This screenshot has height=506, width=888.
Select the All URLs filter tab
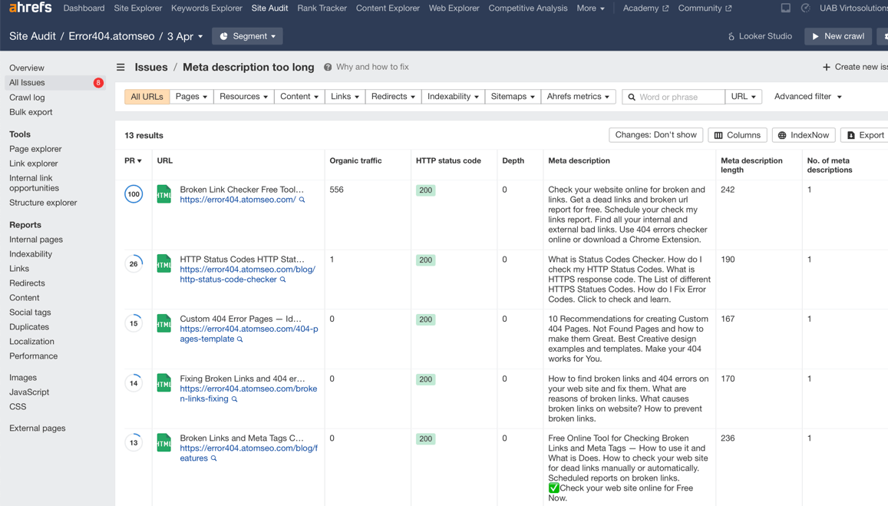coord(147,97)
